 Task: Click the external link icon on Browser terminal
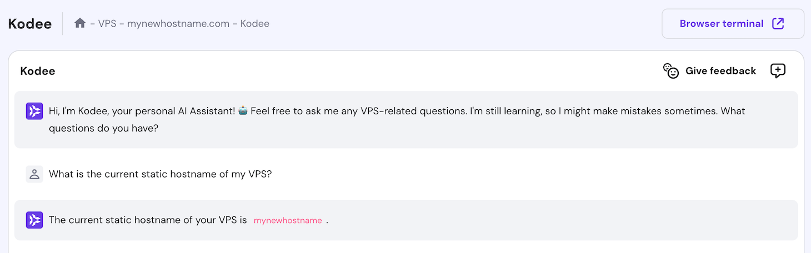[778, 23]
